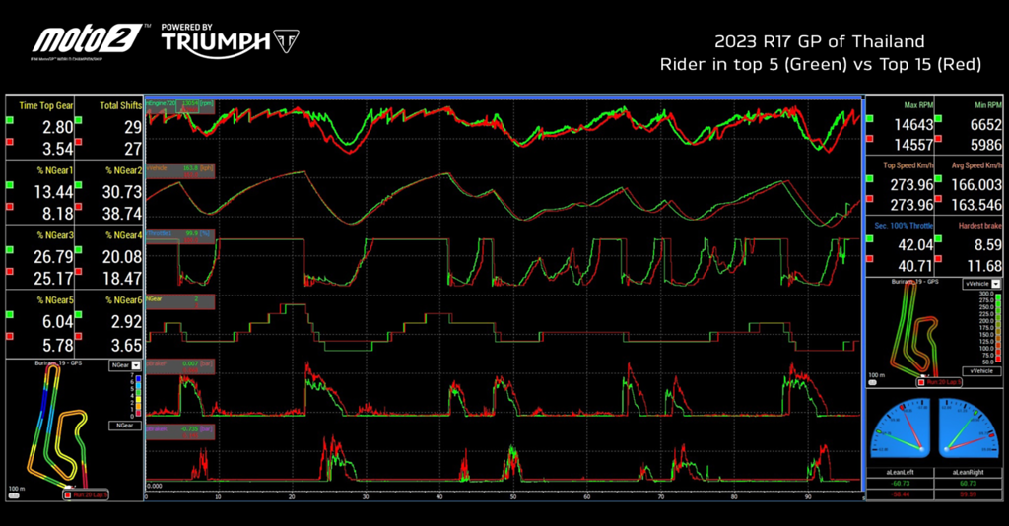This screenshot has width=1009, height=526.
Task: Select the rThrottle channel header
Action: pyautogui.click(x=180, y=236)
